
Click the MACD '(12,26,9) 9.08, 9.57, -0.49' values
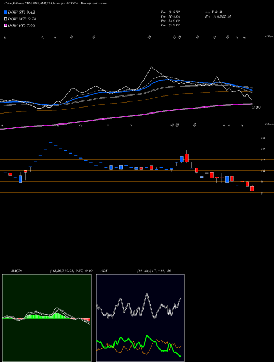pos(71,271)
